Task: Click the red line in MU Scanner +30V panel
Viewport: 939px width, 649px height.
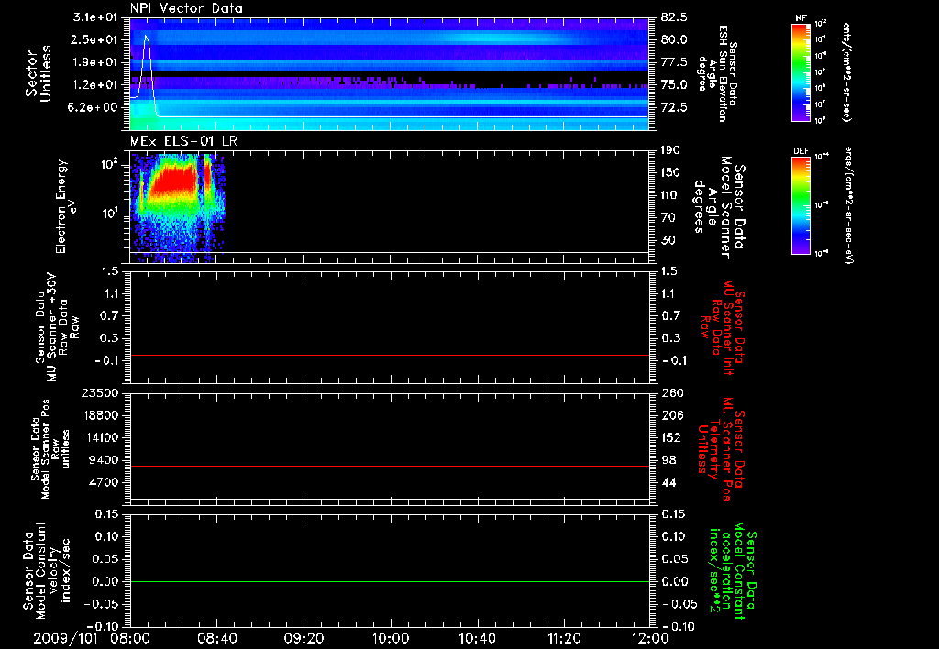Action: [390, 355]
